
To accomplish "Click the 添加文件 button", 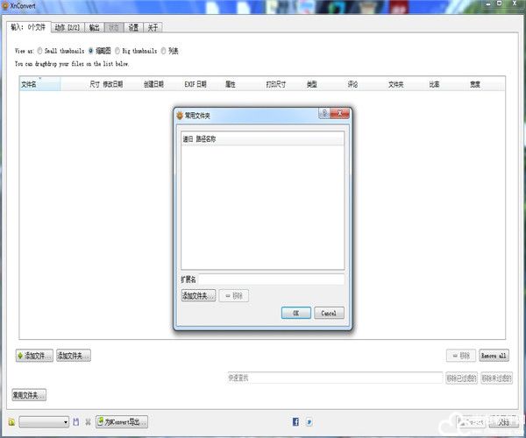I will tap(34, 356).
